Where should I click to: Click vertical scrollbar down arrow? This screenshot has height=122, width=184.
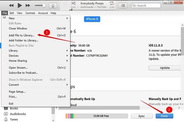click(x=182, y=104)
